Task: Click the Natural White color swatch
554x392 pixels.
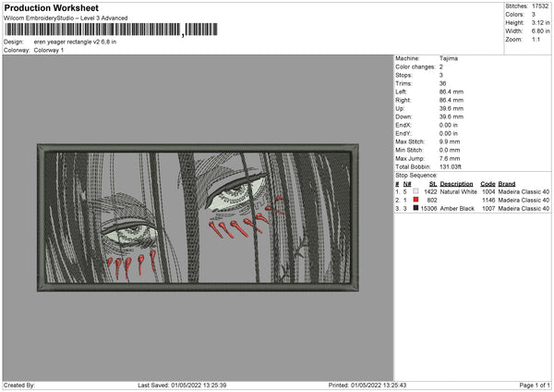Action: coord(415,191)
